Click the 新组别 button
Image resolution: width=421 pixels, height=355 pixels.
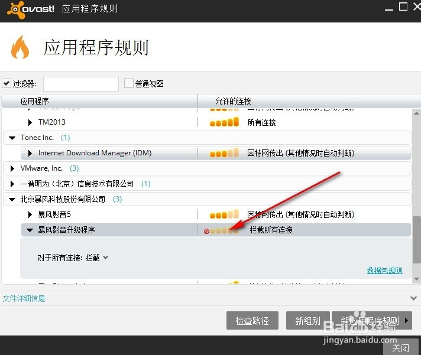[x=307, y=320]
